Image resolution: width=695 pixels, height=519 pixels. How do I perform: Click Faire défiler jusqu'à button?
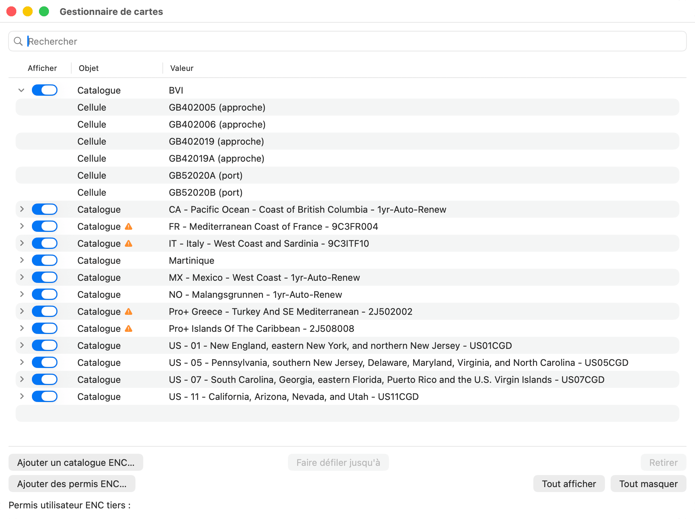[x=338, y=462]
